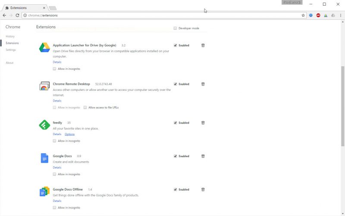Open the gray cloud toolbar extension icon
Image resolution: width=345 pixels, height=216 pixels.
coord(333,15)
